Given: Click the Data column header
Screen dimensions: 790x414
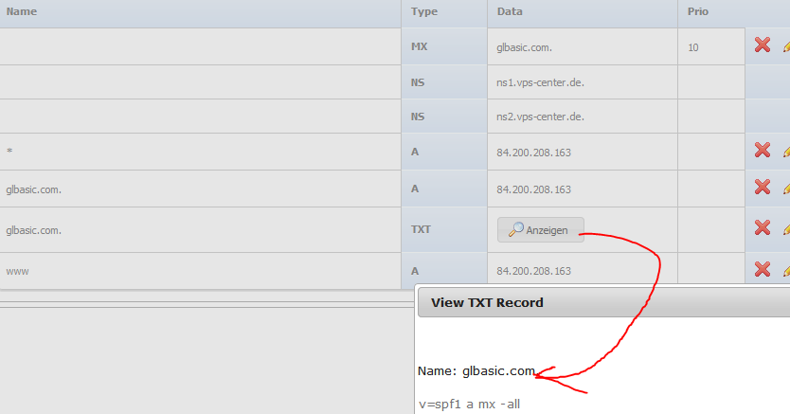Looking at the screenshot, I should tap(583, 12).
